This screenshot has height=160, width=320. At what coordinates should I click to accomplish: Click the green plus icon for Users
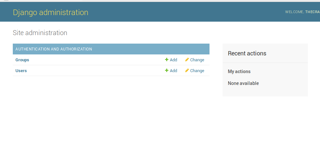coord(167,70)
